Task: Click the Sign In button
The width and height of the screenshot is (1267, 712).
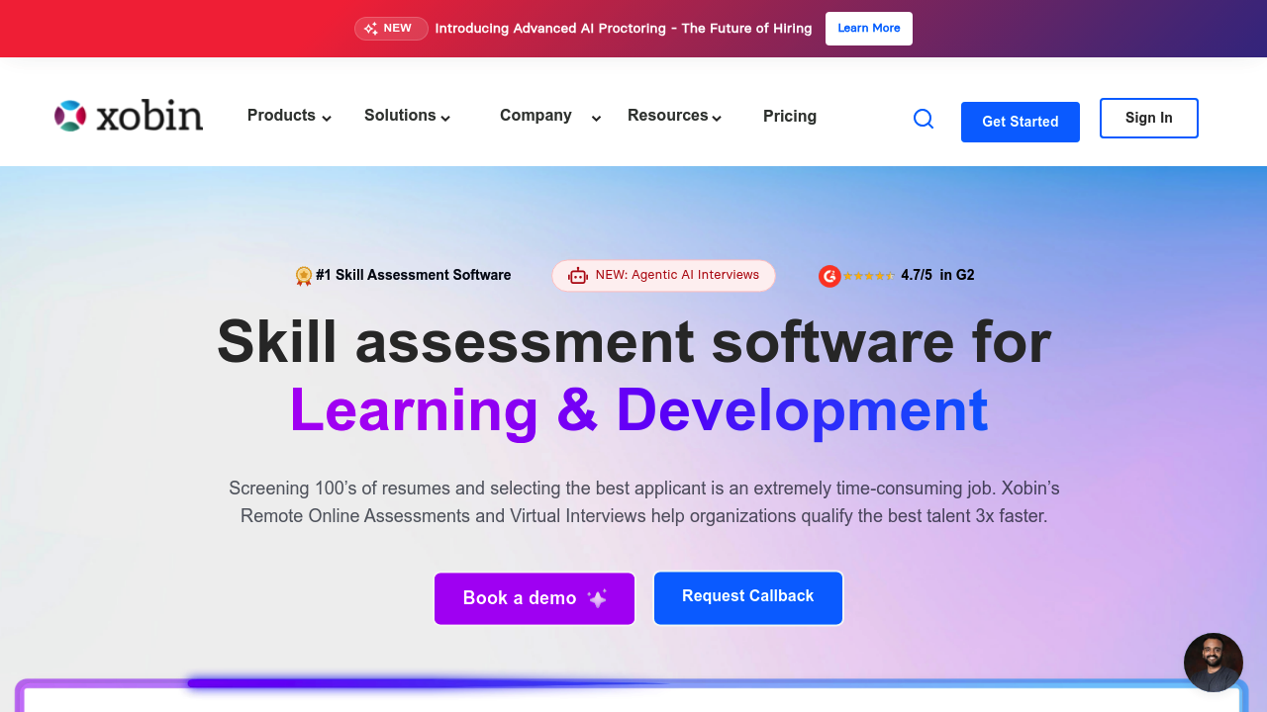Action: [1148, 118]
